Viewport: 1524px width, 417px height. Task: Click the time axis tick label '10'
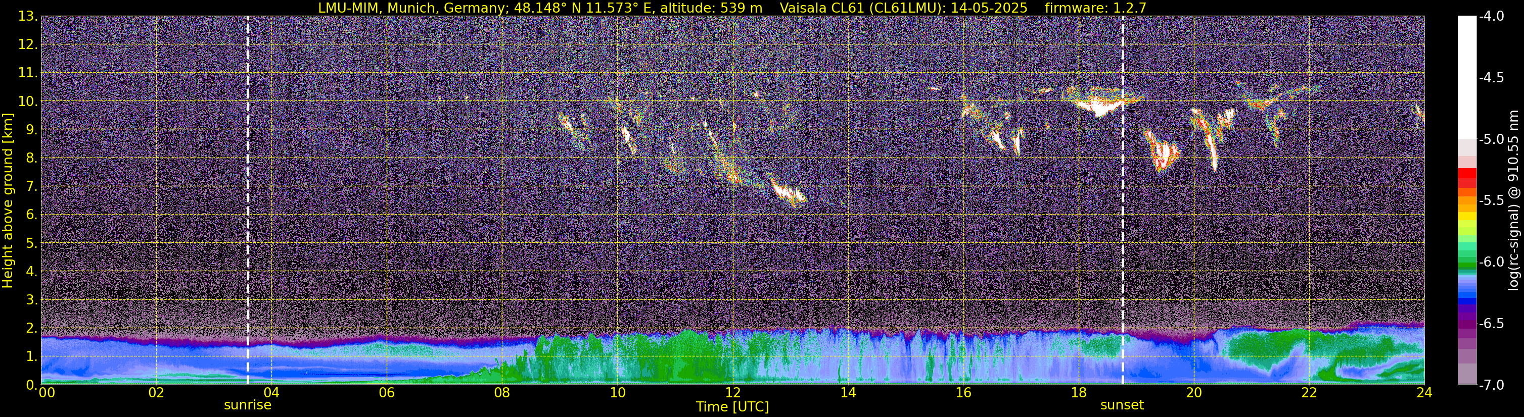click(x=617, y=393)
